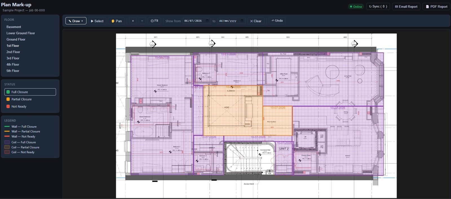Image resolution: width=451 pixels, height=199 pixels.
Task: Open calendar picker of 06/07/2026 date
Action: pyautogui.click(x=207, y=21)
